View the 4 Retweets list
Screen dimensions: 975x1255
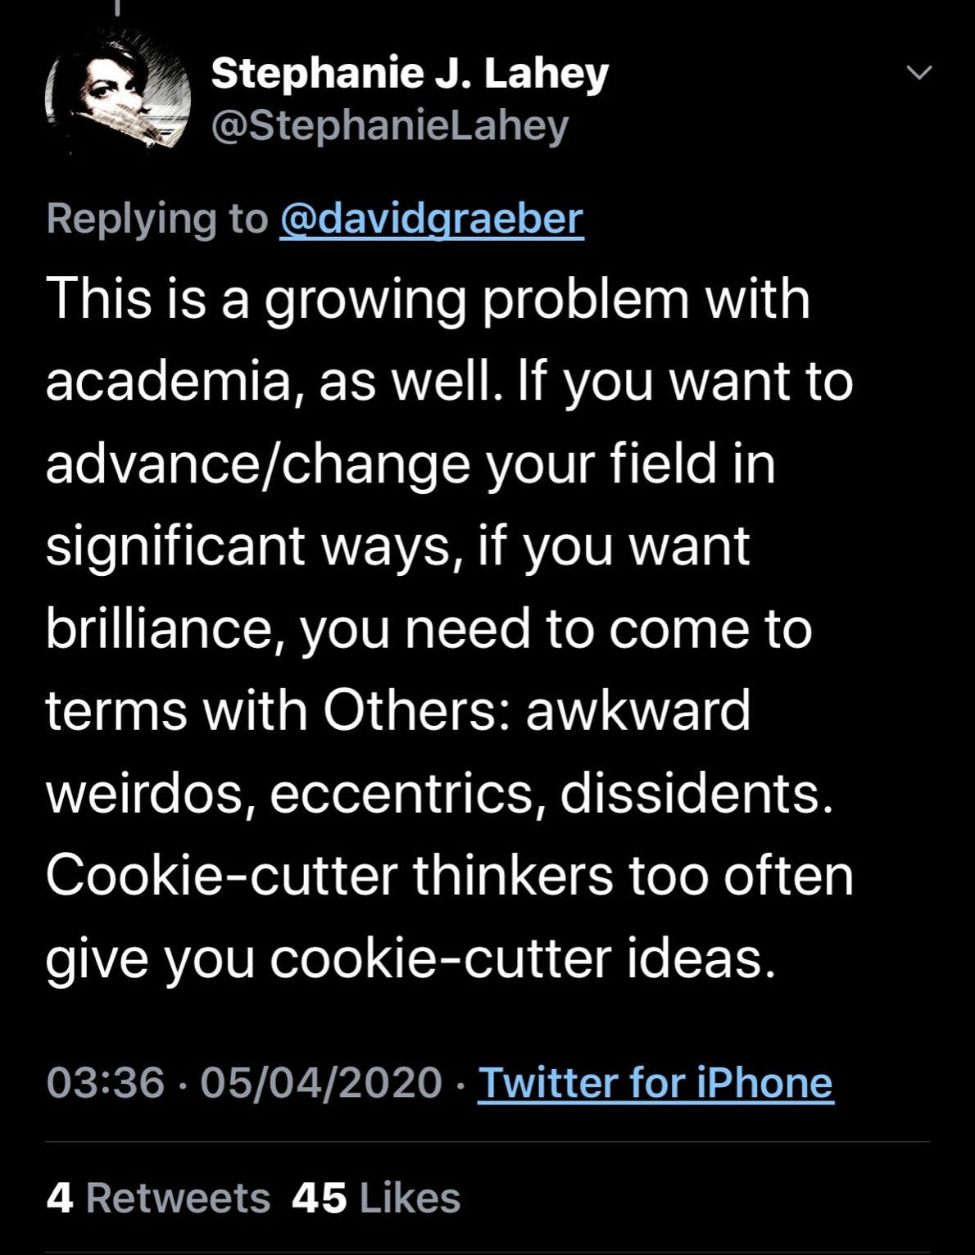point(158,1198)
